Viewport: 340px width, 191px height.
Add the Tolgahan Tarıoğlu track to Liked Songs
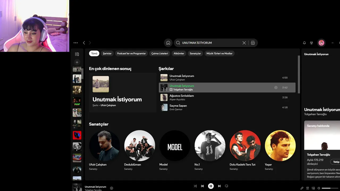(276, 88)
